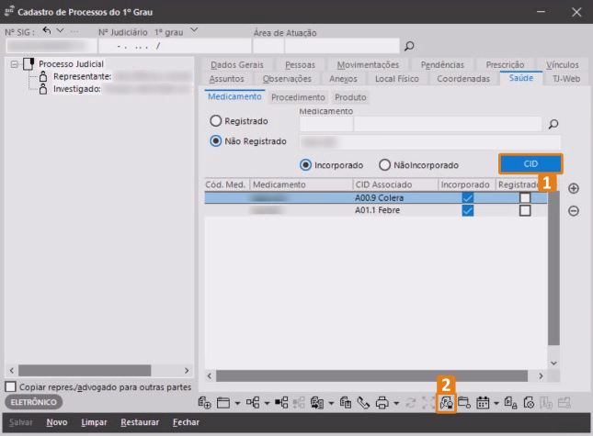The height and width of the screenshot is (436, 593).
Task: Toggle Incorporado checkbox for A00.9 Colera row
Action: 468,197
